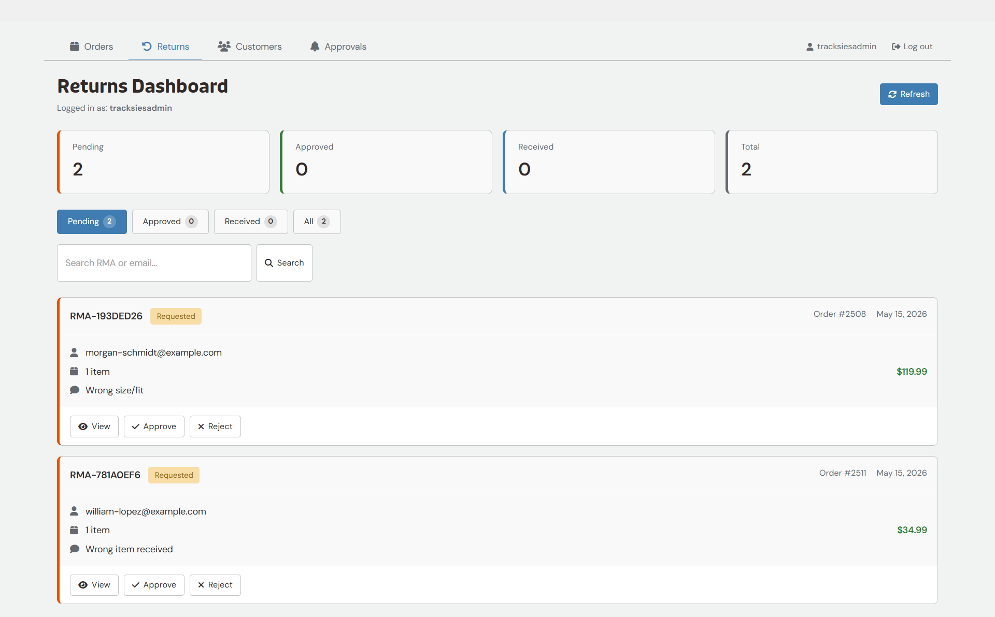Click the tracksiesadmin user link
The width and height of the screenshot is (995, 617).
[x=841, y=47]
